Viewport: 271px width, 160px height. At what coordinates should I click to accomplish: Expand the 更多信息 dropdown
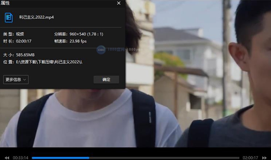(16, 80)
